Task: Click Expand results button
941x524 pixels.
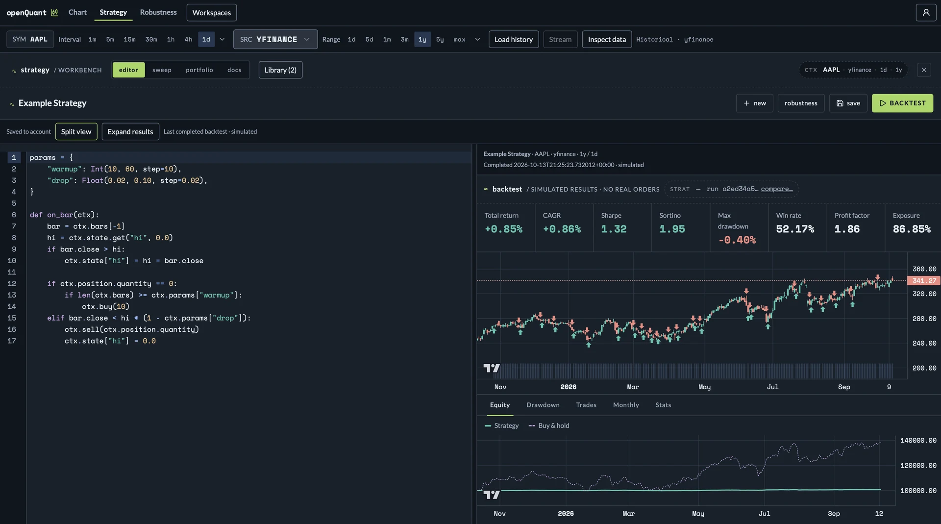Action: point(130,131)
